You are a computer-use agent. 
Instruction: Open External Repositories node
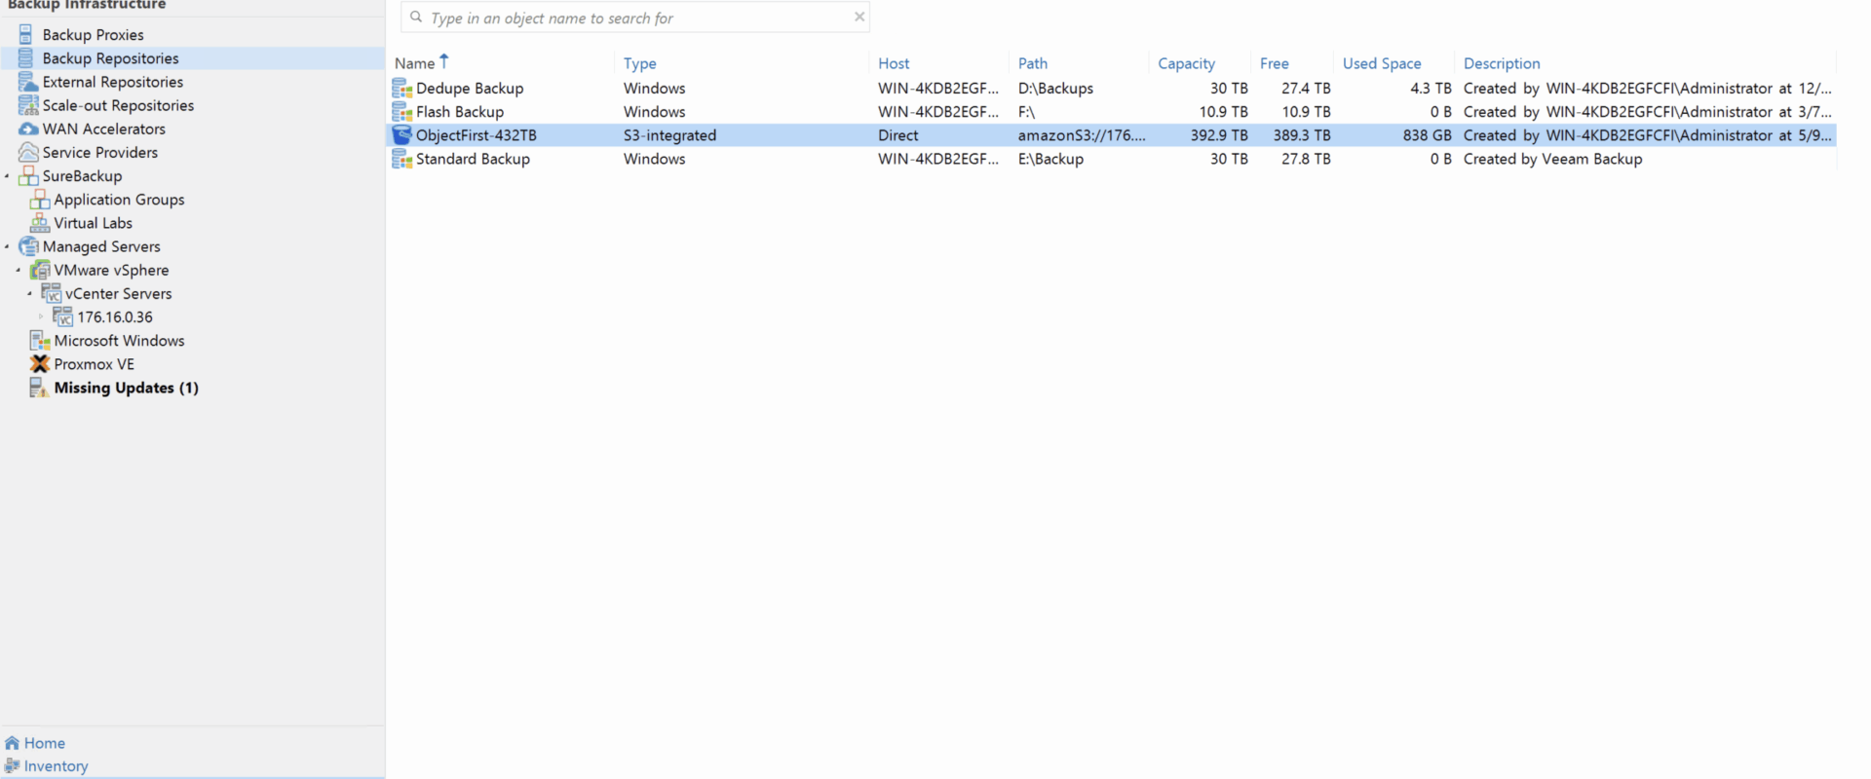(x=113, y=82)
